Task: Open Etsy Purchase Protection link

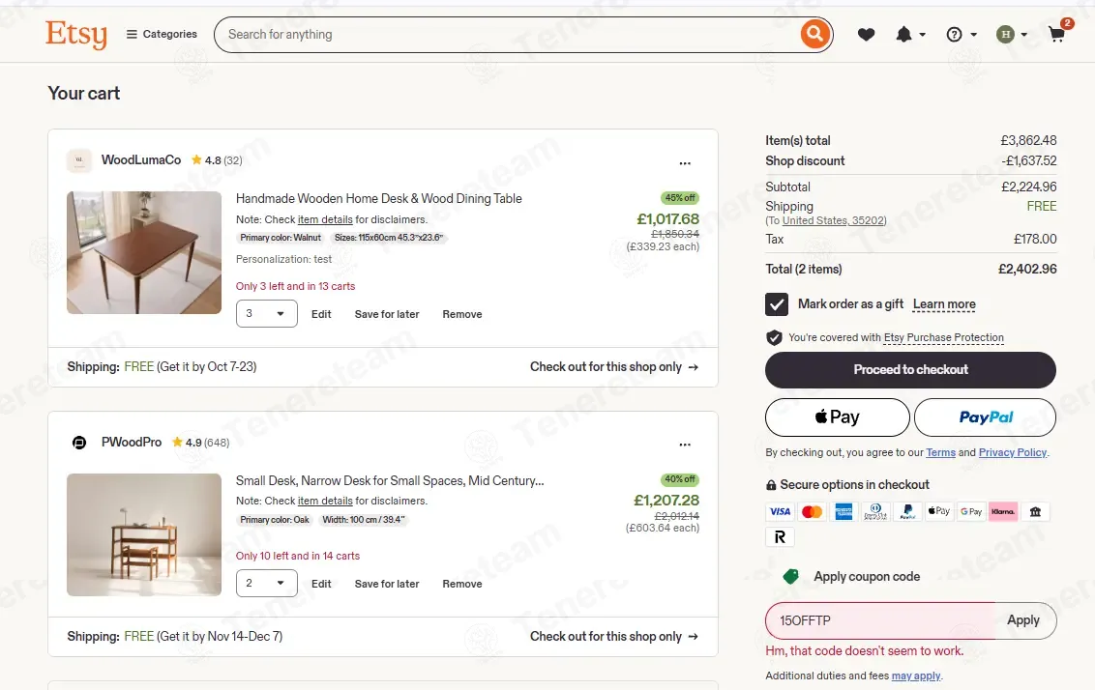Action: [x=943, y=337]
